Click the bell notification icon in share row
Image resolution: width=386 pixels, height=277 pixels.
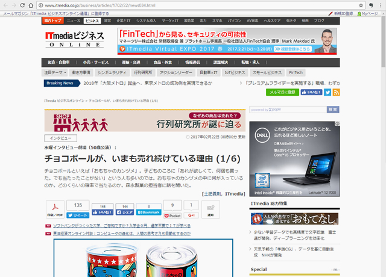click(210, 208)
